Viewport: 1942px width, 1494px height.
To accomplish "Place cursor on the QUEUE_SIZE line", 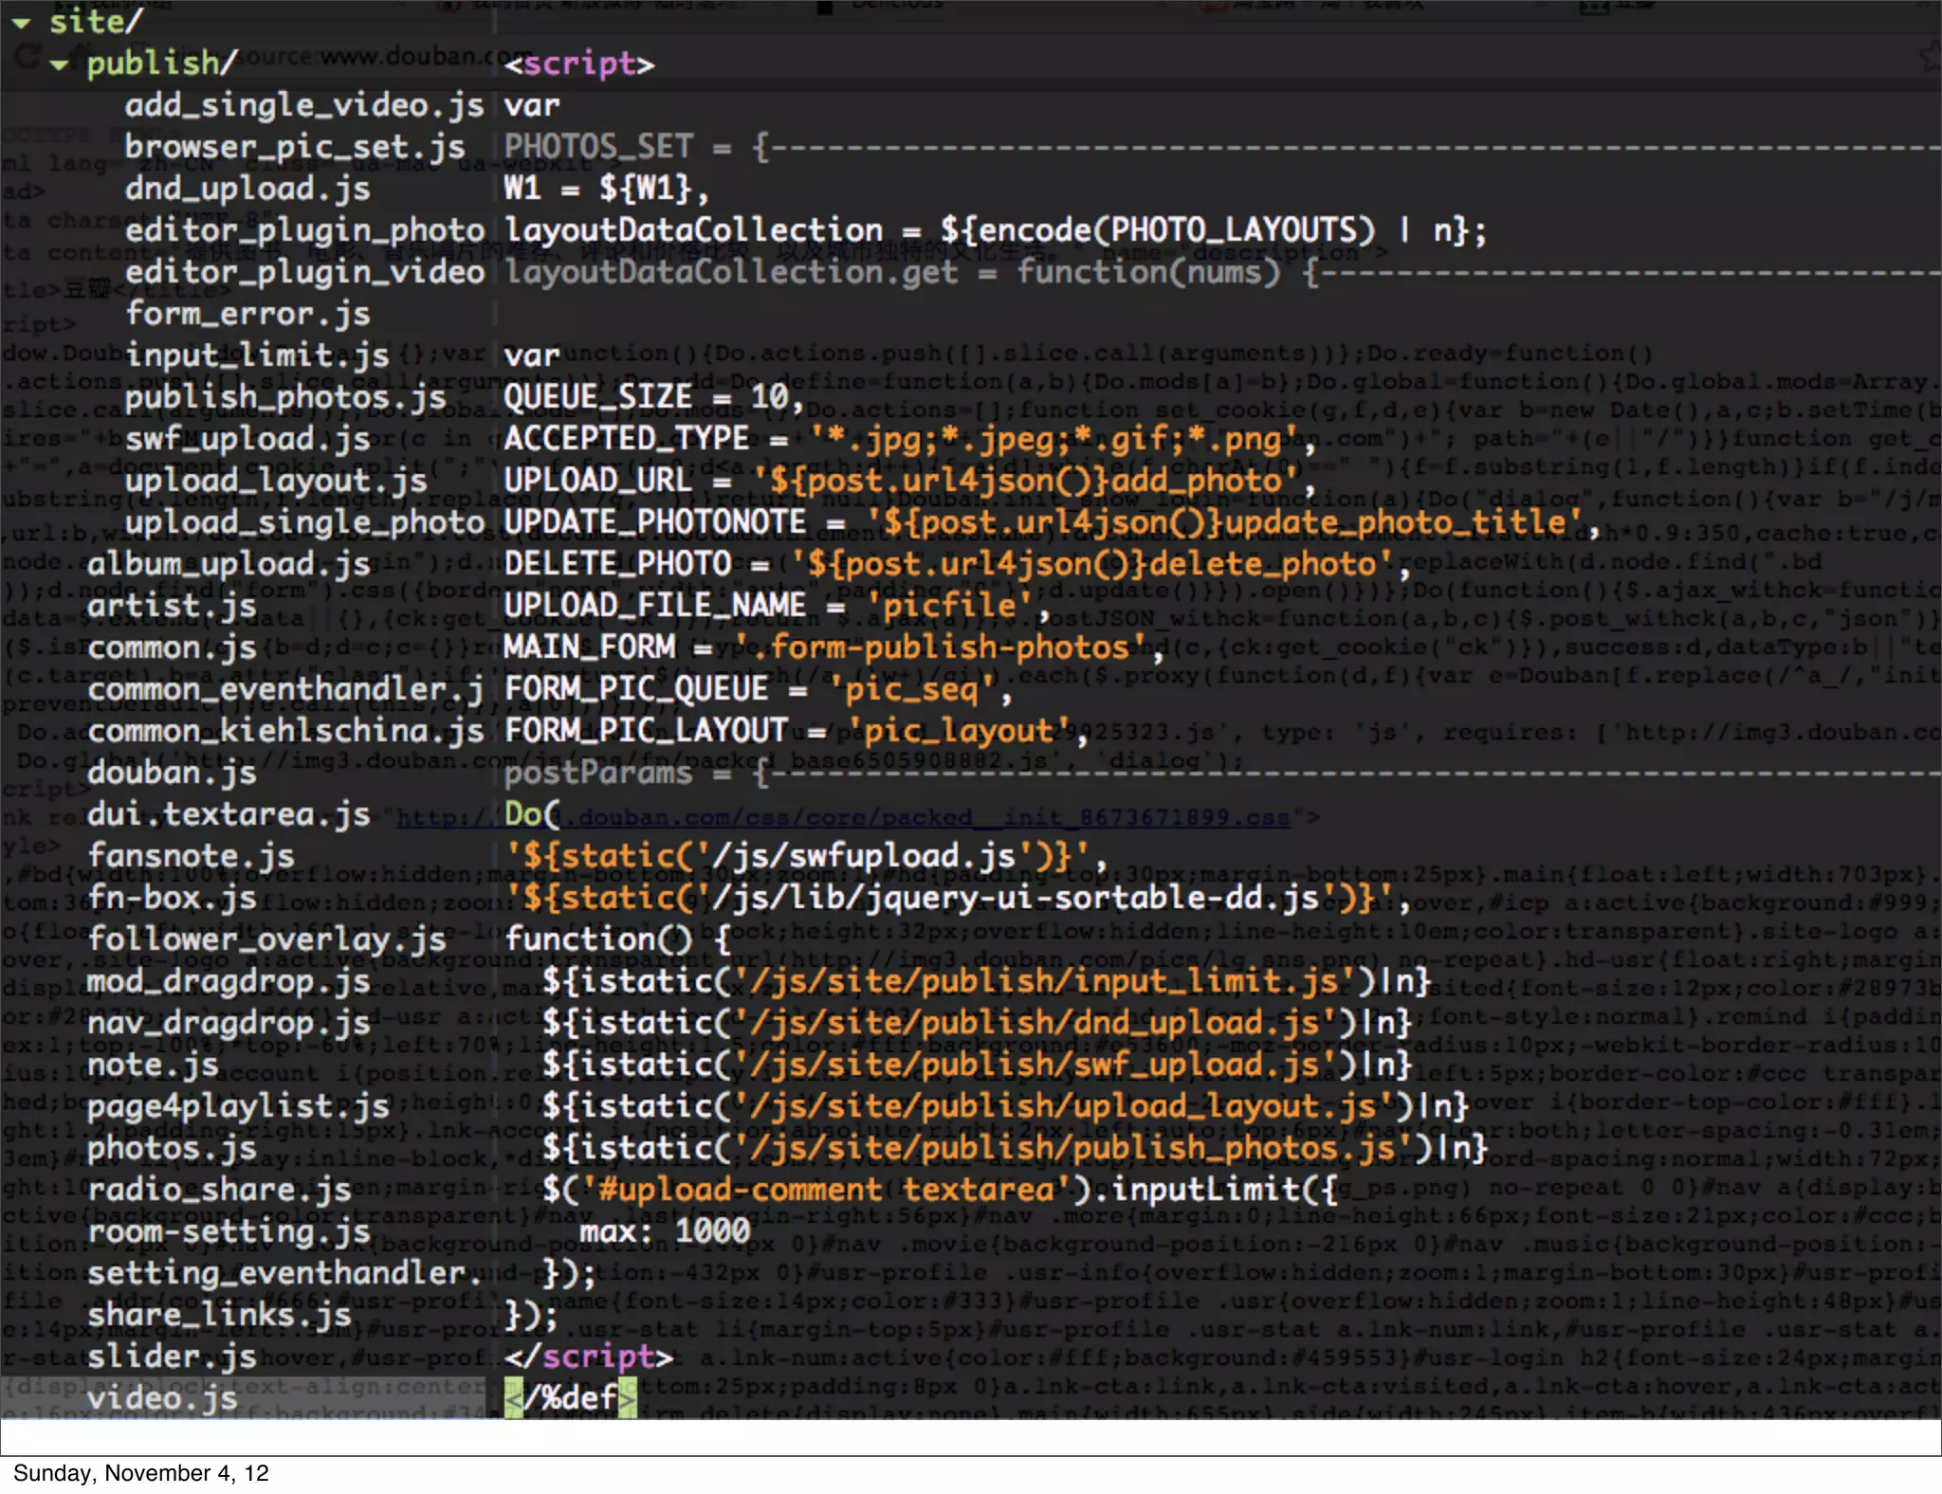I will 654,397.
